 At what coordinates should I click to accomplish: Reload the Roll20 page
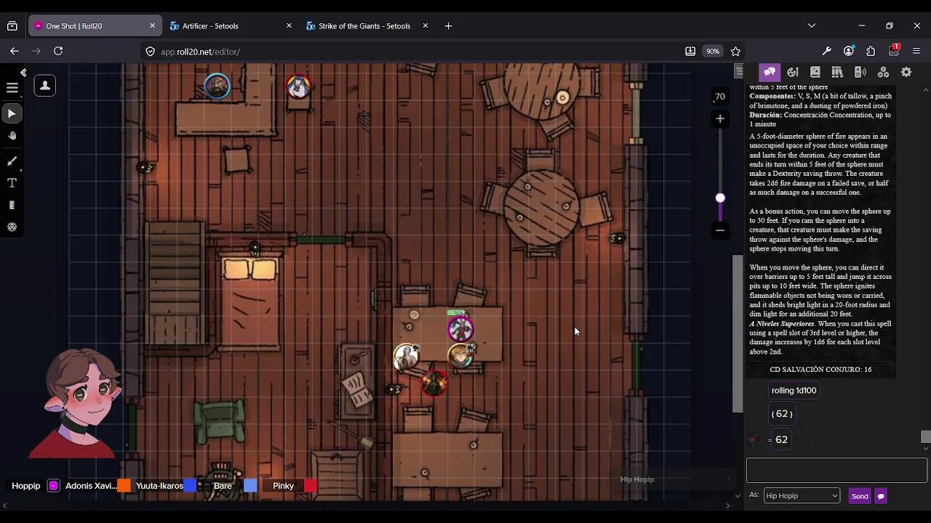[x=58, y=51]
